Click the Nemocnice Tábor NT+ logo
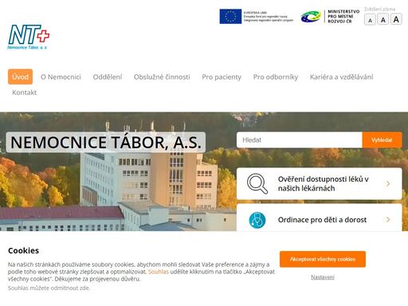The height and width of the screenshot is (306, 408). (x=29, y=37)
